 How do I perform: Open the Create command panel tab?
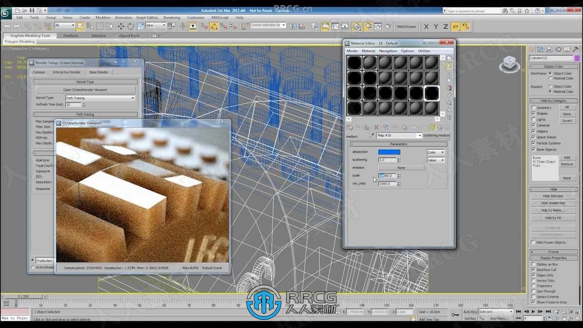(532, 49)
